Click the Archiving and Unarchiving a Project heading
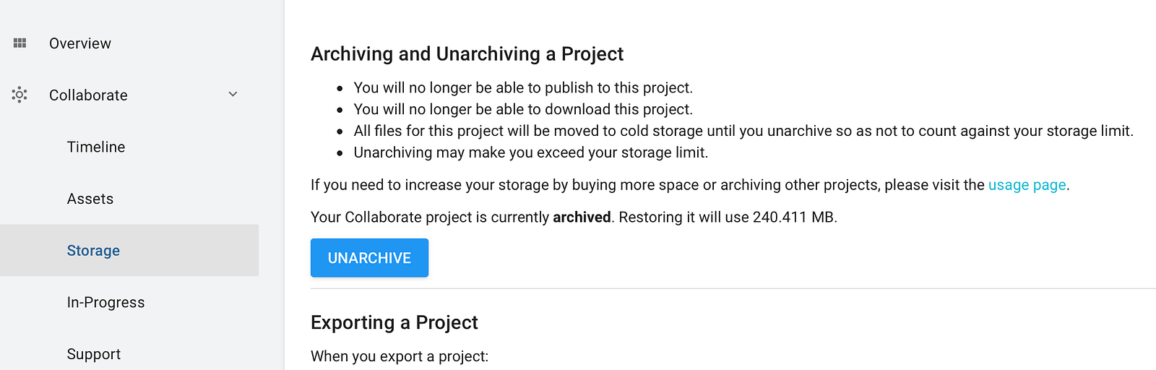This screenshot has height=370, width=1156. pyautogui.click(x=467, y=54)
